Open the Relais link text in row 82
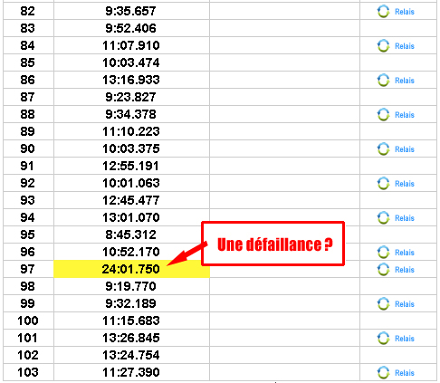The image size is (440, 383). pos(405,12)
